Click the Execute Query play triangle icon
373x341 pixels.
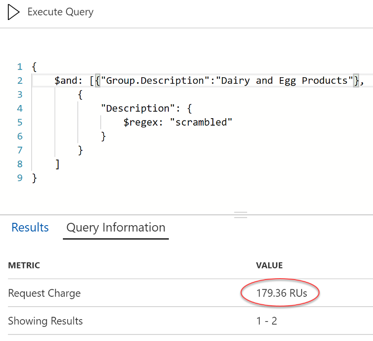(13, 12)
